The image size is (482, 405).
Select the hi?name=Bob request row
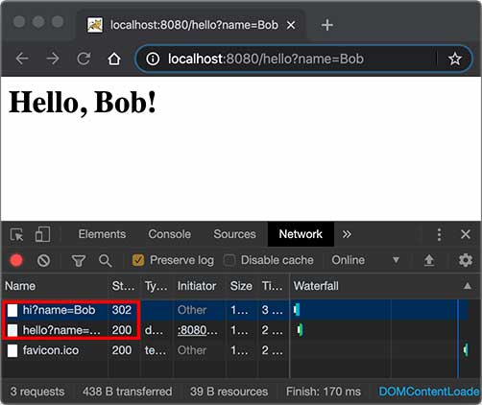[x=235, y=310]
